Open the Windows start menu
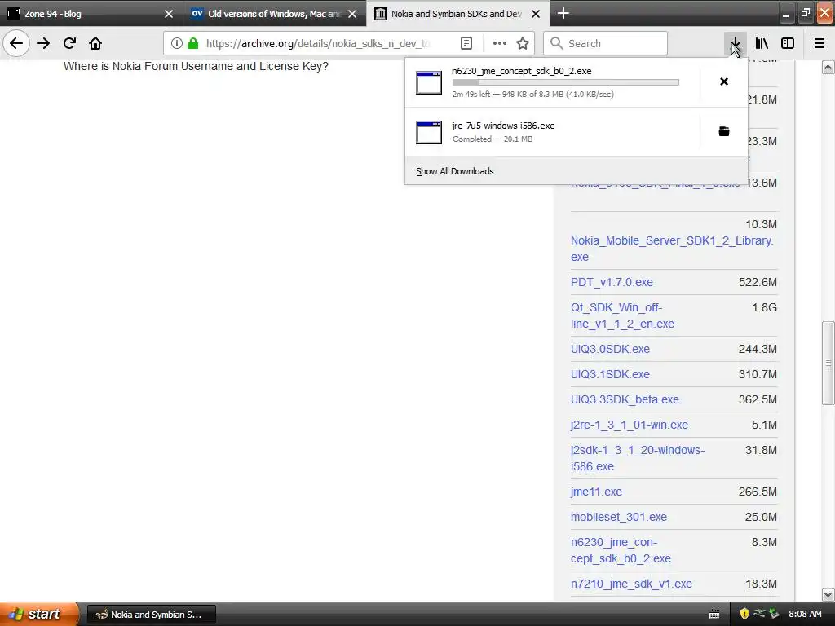 (39, 614)
